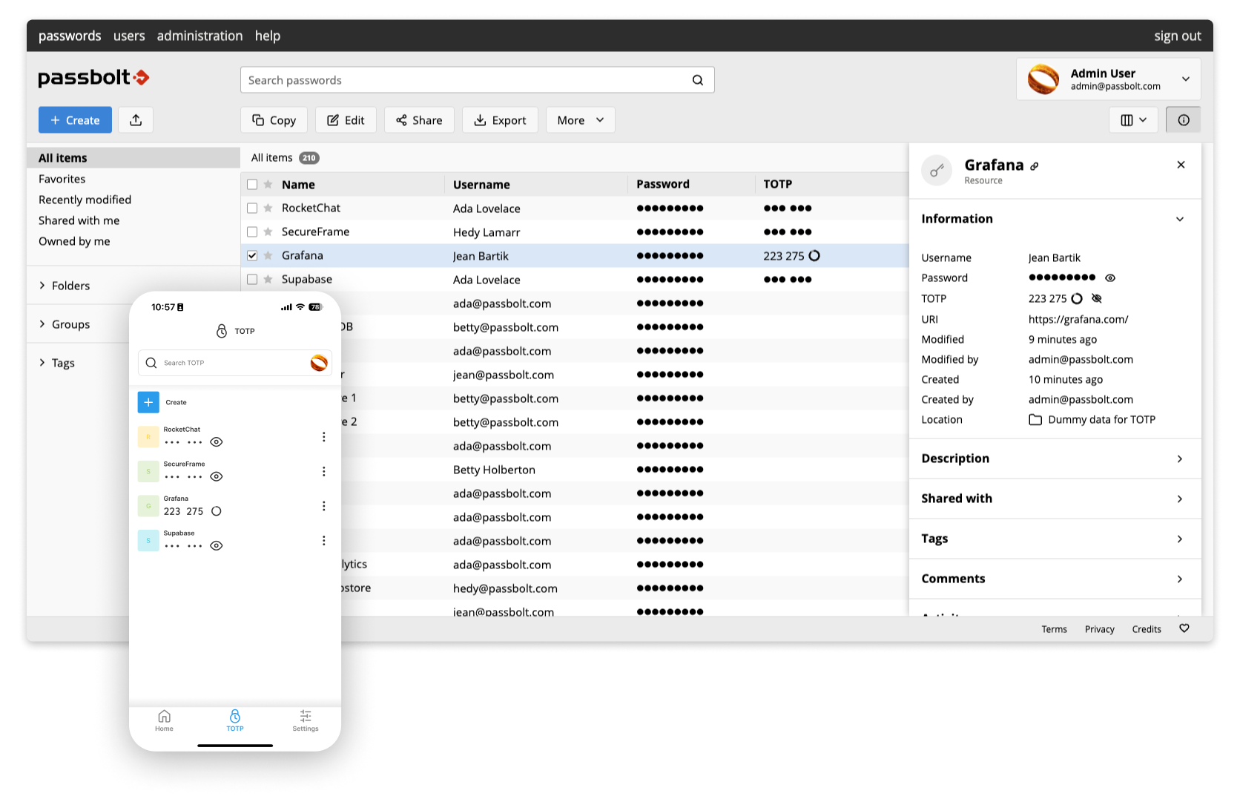Check the Supabase row checkbox
Screen dimensions: 1240x805
coord(252,280)
